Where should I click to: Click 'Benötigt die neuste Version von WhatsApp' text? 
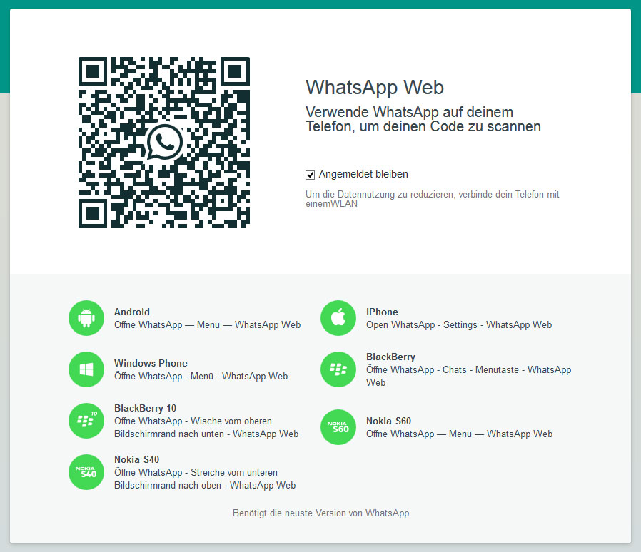321,513
